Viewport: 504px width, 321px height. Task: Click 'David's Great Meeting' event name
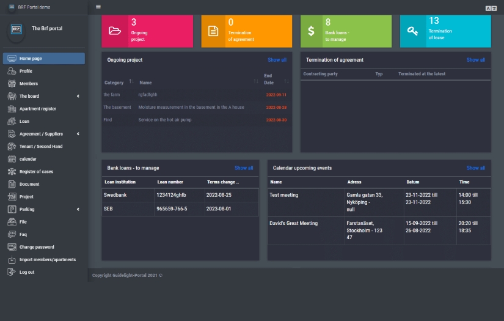click(293, 223)
